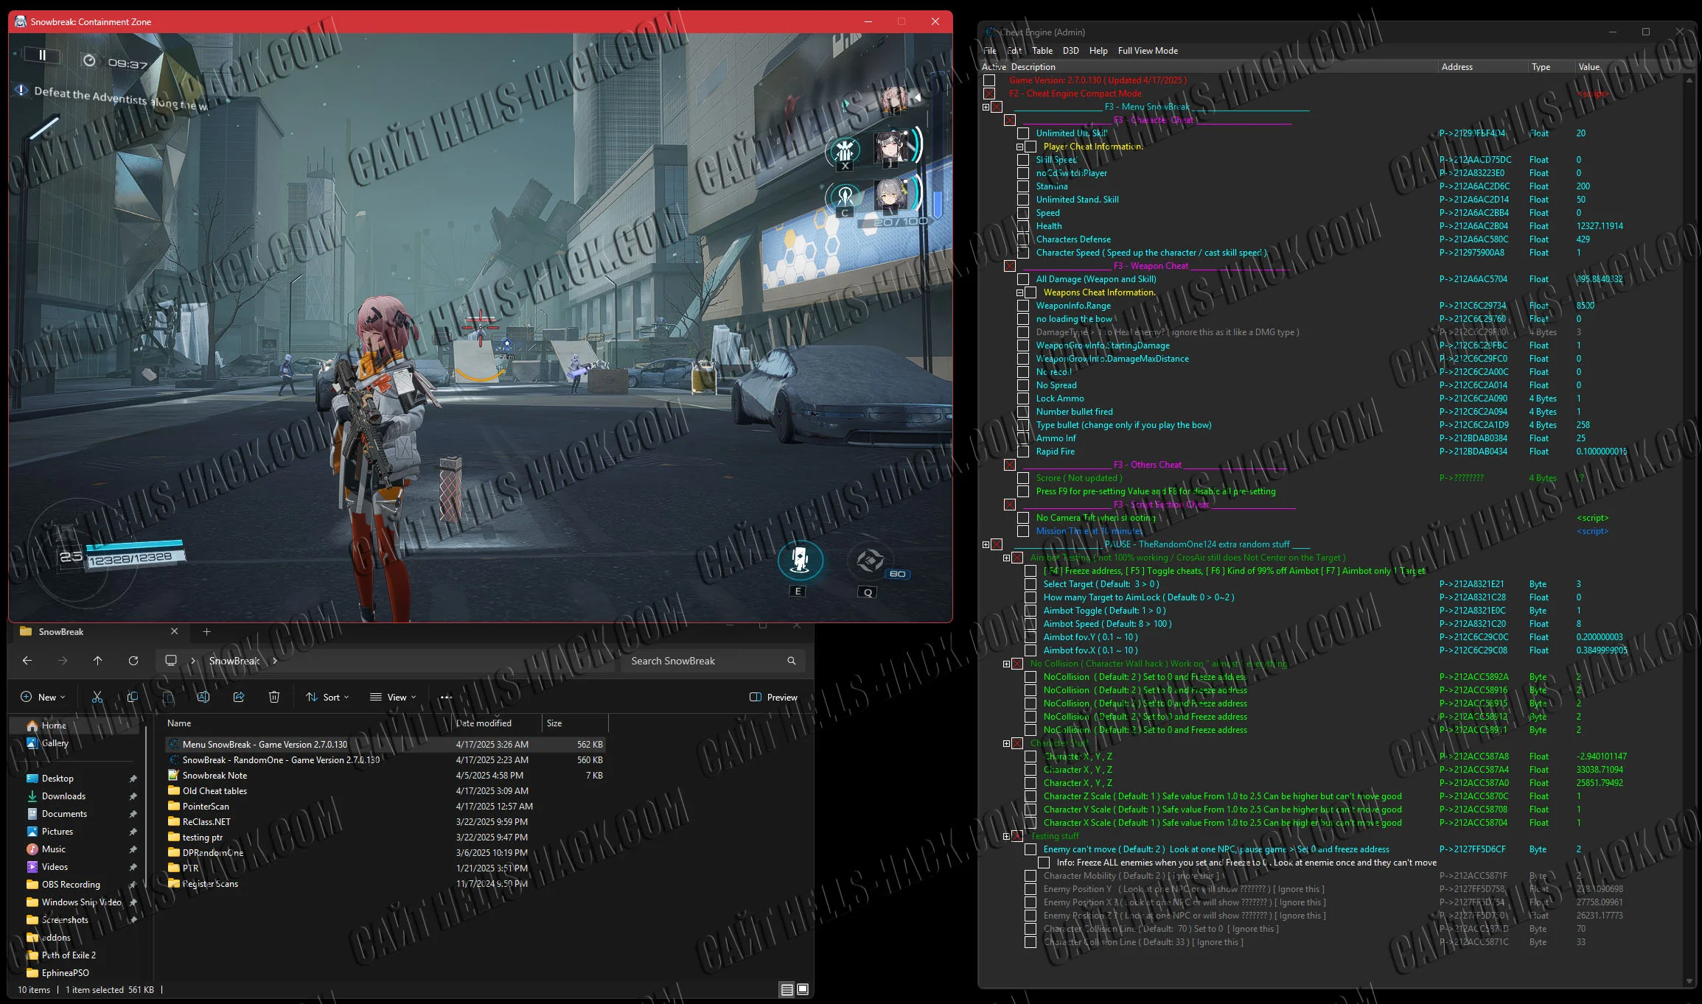Open the Sort dropdown in explorer

328,697
